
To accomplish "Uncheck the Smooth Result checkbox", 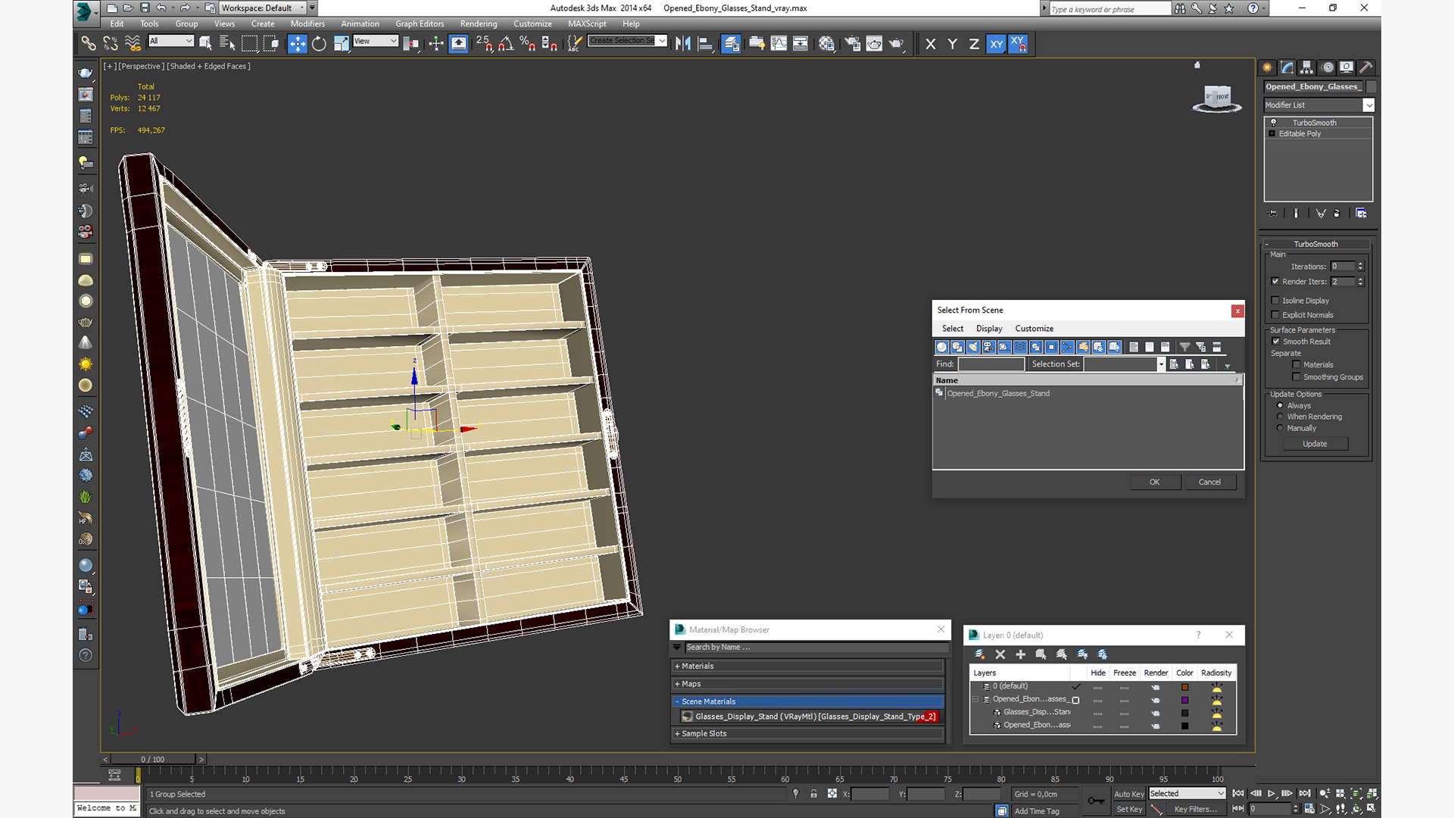I will coord(1276,342).
